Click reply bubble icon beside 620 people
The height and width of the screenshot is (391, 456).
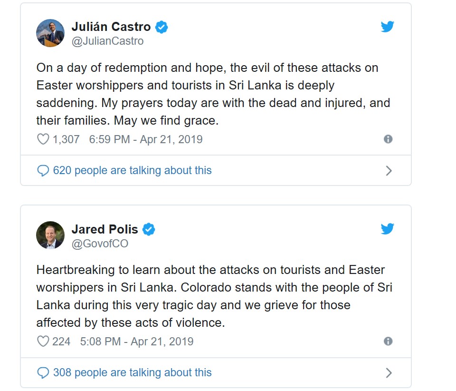coord(43,171)
